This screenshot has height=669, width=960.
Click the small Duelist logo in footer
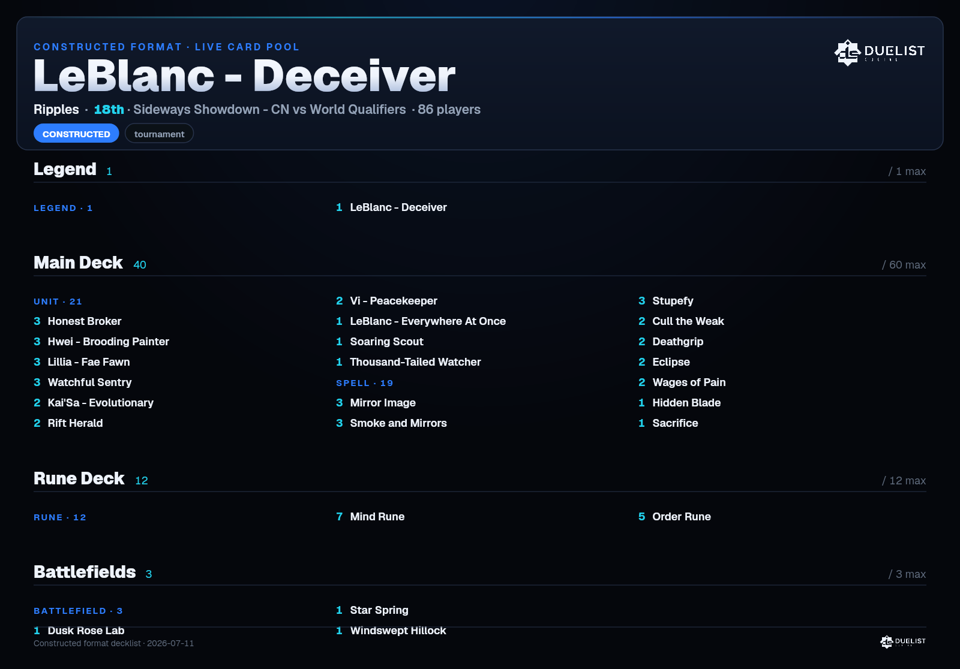pos(903,641)
